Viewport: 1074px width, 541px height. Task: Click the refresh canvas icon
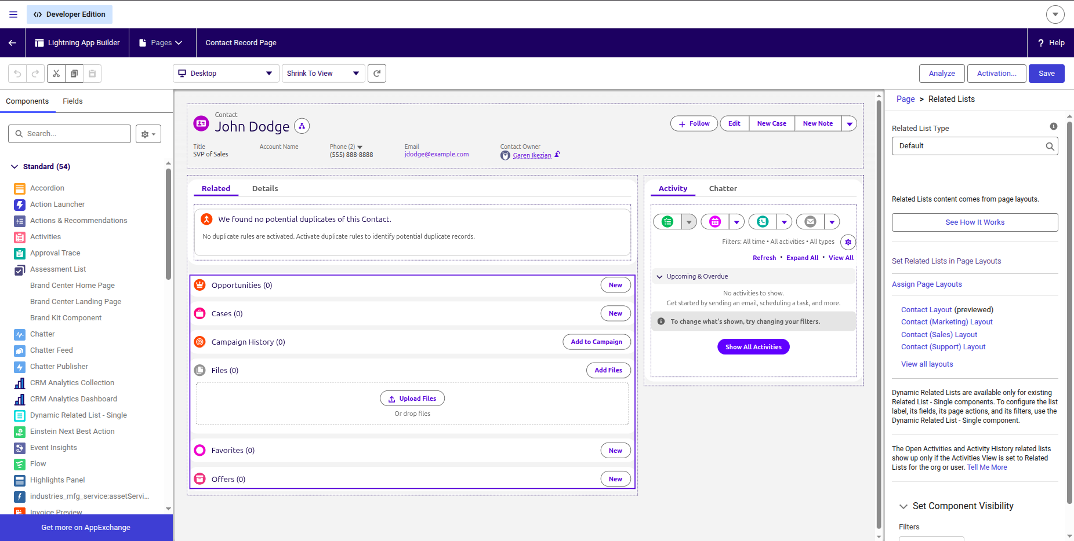(377, 74)
